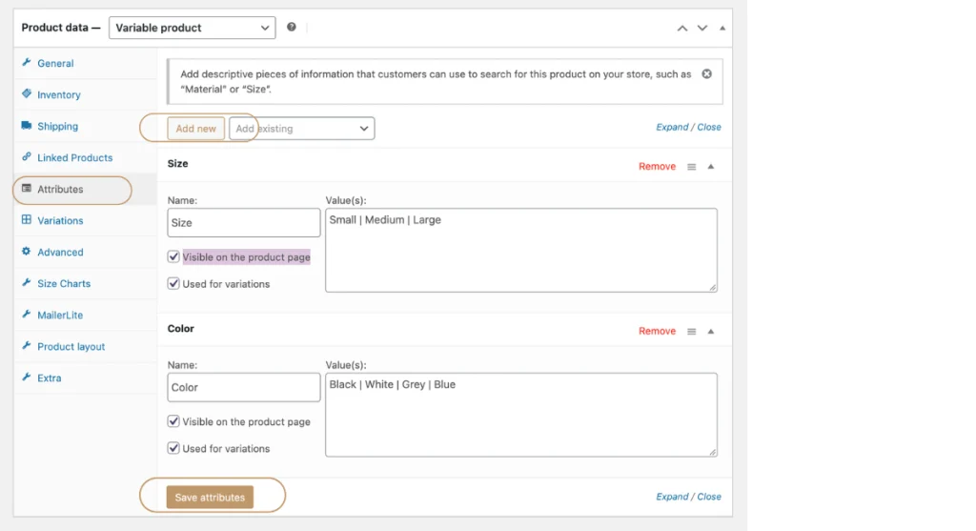Open the Variable product type dropdown
The height and width of the screenshot is (531, 976).
[193, 28]
